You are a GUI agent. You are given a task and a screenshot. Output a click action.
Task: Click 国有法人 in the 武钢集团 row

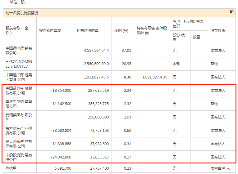tap(218, 117)
